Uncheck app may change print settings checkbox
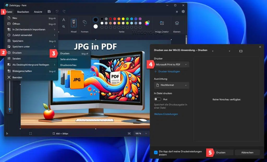The height and width of the screenshot is (162, 267). (x=156, y=153)
